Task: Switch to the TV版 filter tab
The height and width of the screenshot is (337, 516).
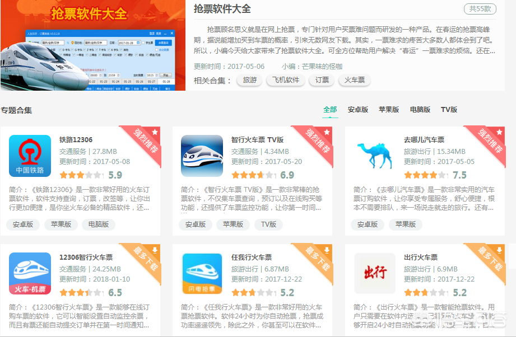Action: pos(449,110)
